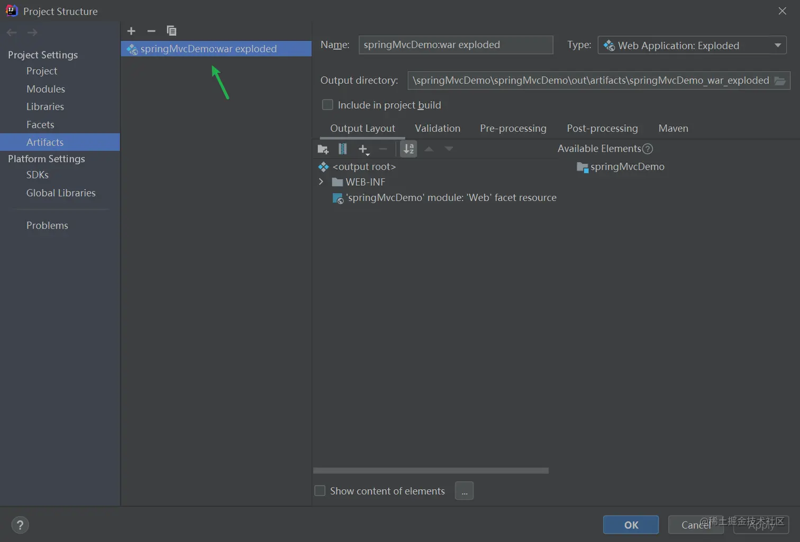Open Libraries settings page
Image resolution: width=800 pixels, height=542 pixels.
coord(45,106)
